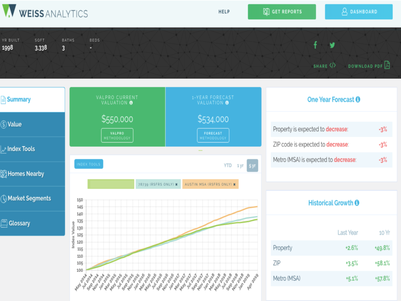Open the Help link

click(x=224, y=12)
